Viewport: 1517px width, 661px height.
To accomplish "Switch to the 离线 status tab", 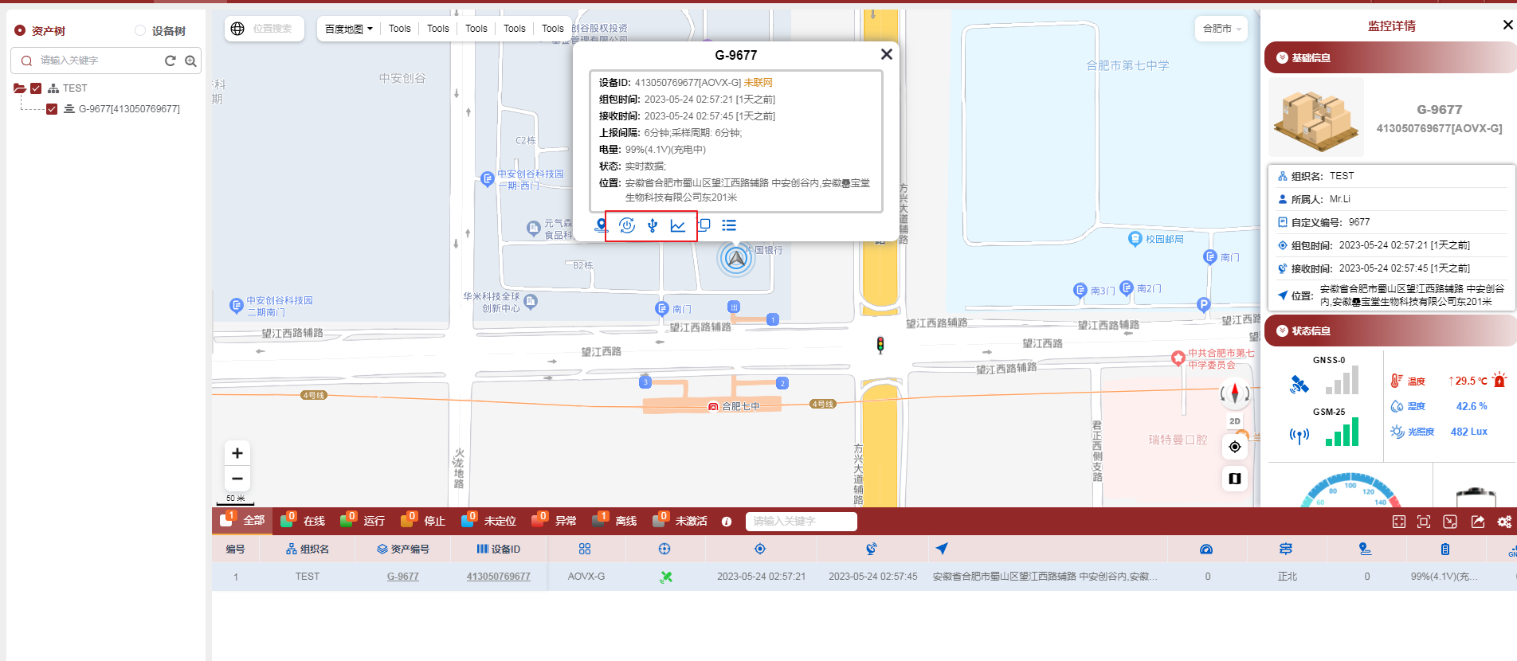I will 616,521.
